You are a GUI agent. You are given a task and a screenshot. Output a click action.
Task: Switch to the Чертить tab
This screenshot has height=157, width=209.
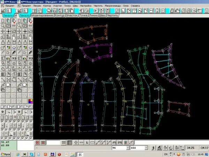pos(113,15)
